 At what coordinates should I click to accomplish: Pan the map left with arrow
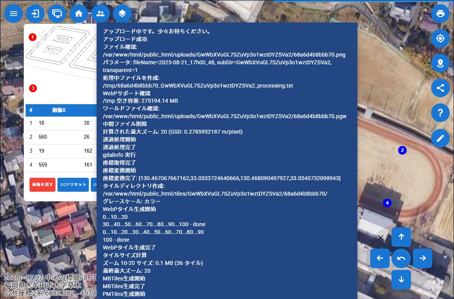[380, 258]
